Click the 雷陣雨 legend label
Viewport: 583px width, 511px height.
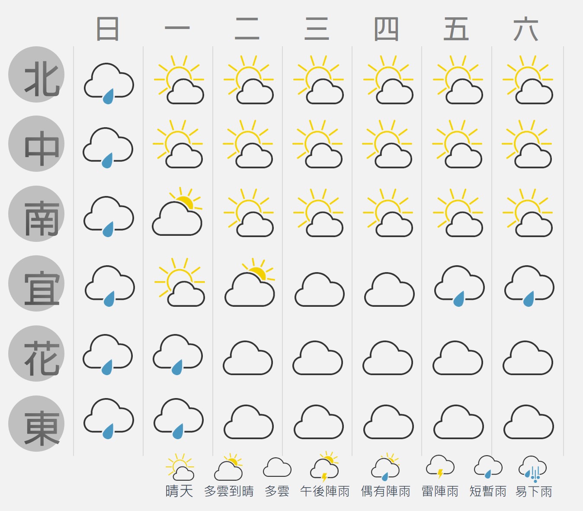click(440, 491)
